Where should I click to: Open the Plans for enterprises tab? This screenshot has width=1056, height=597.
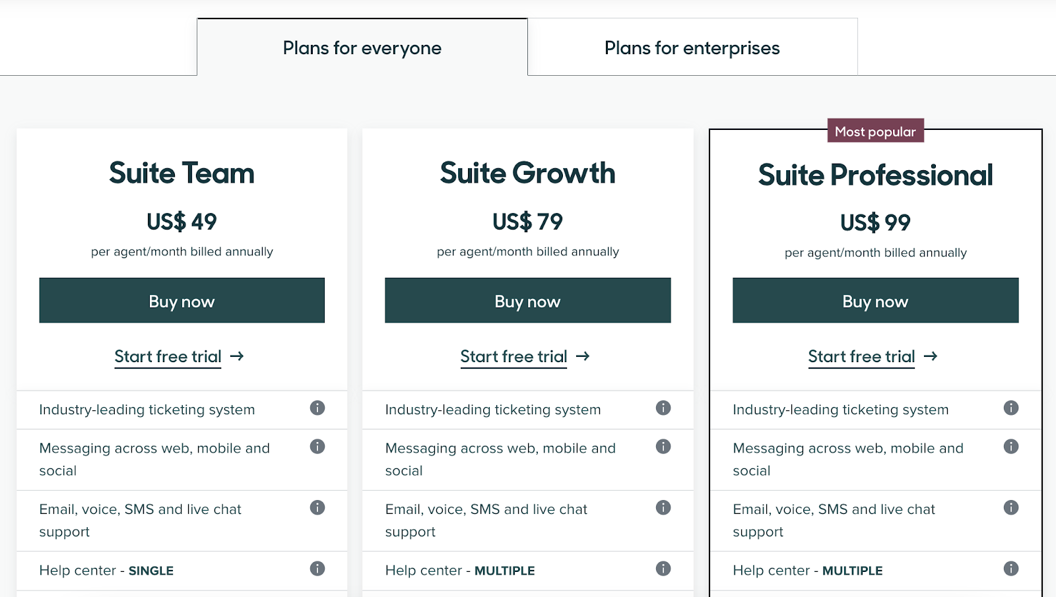692,48
